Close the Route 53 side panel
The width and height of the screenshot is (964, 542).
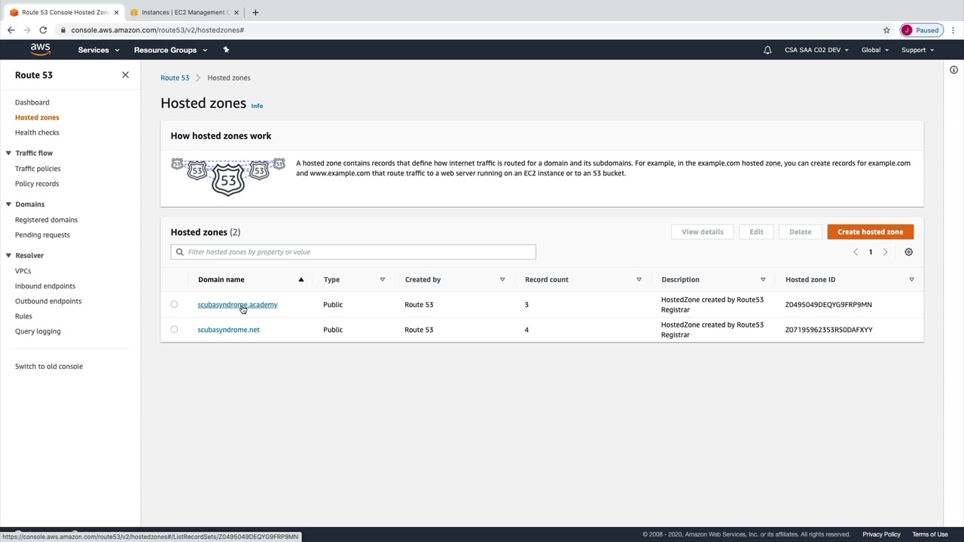[125, 75]
